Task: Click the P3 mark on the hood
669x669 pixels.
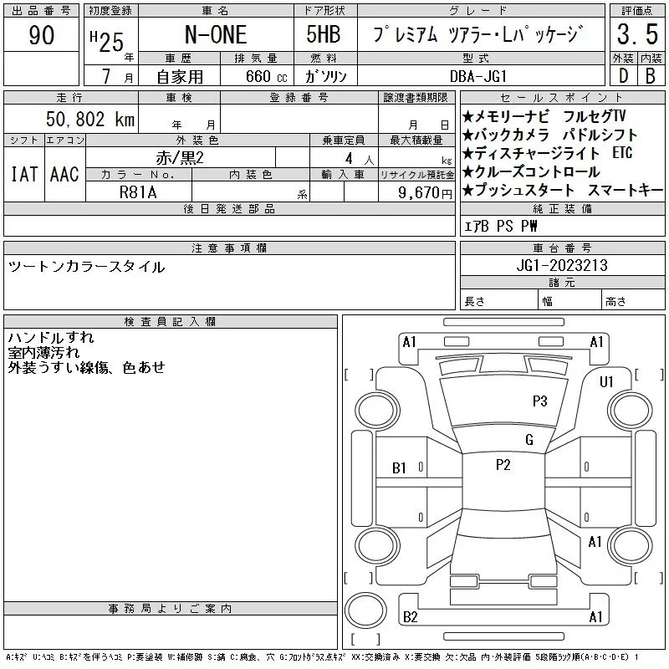Action: coord(539,401)
